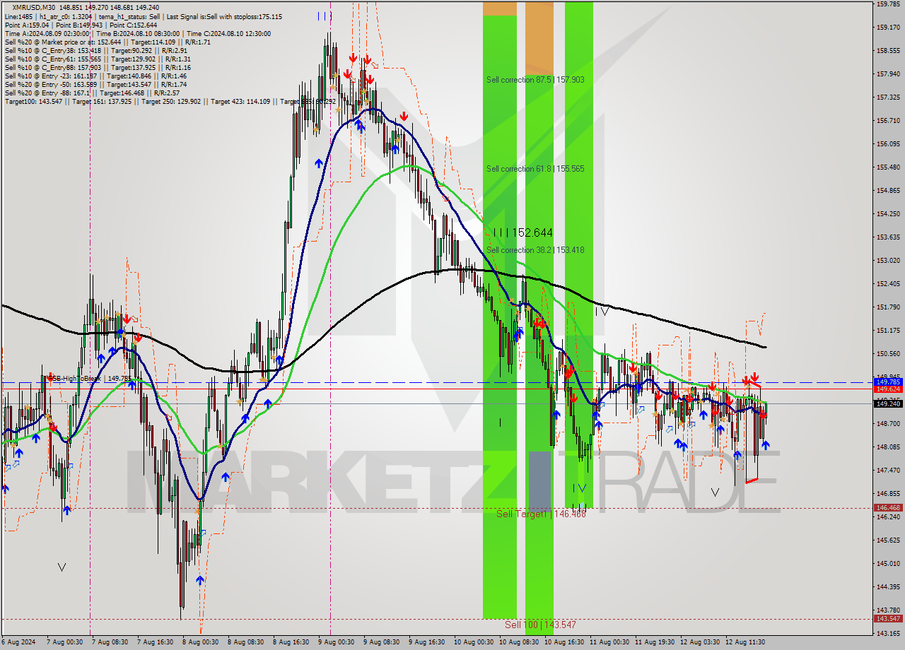Click the 'Sell Target1 | 146.468' label
Viewport: 905px width, 650px height.
tap(541, 514)
